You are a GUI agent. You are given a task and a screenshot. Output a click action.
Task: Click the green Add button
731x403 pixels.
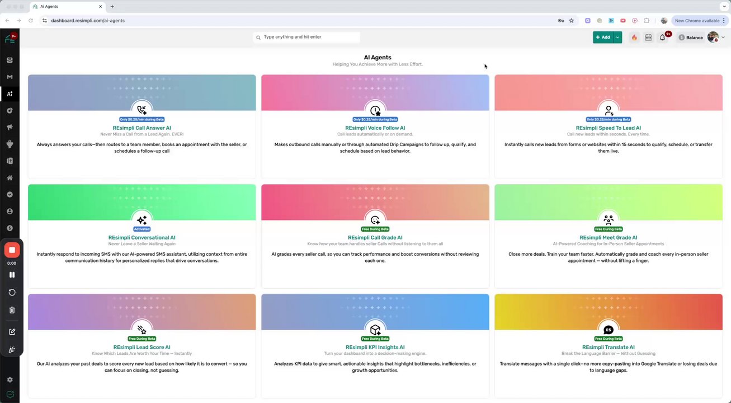pyautogui.click(x=603, y=38)
